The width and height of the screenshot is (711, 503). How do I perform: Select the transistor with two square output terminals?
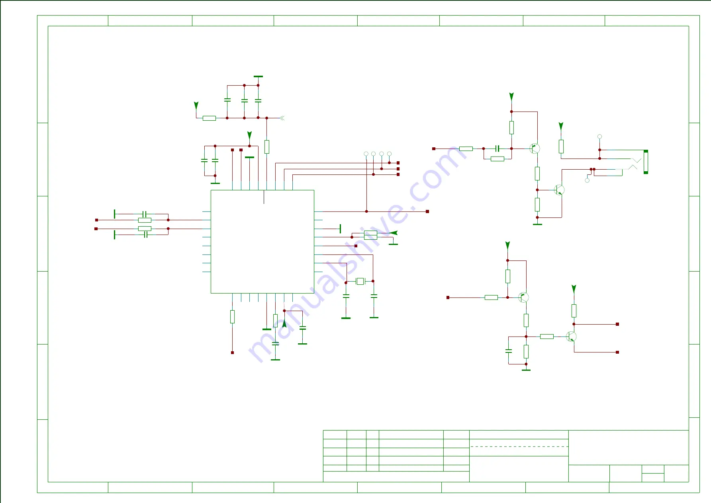pyautogui.click(x=571, y=337)
